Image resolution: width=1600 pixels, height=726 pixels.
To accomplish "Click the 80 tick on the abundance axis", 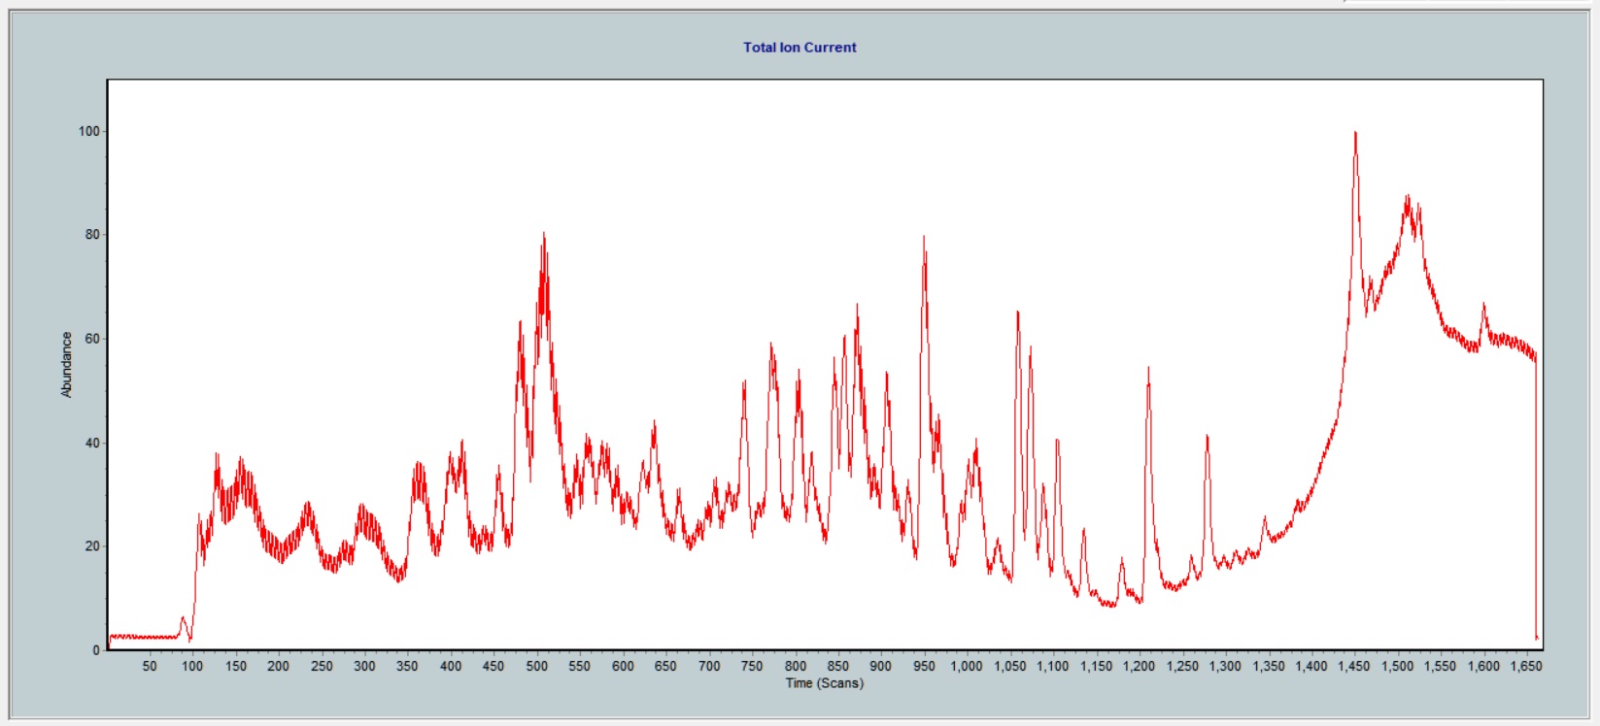I will [x=91, y=235].
